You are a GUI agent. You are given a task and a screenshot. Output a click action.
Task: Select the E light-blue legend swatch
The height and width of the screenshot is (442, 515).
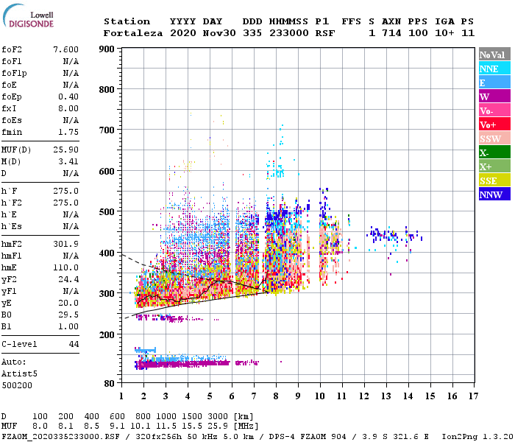coord(494,83)
